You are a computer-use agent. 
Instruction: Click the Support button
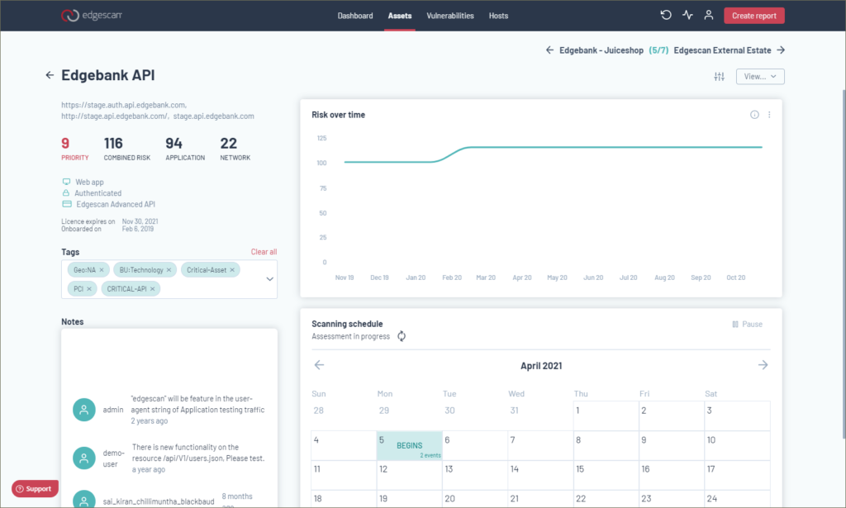click(35, 488)
